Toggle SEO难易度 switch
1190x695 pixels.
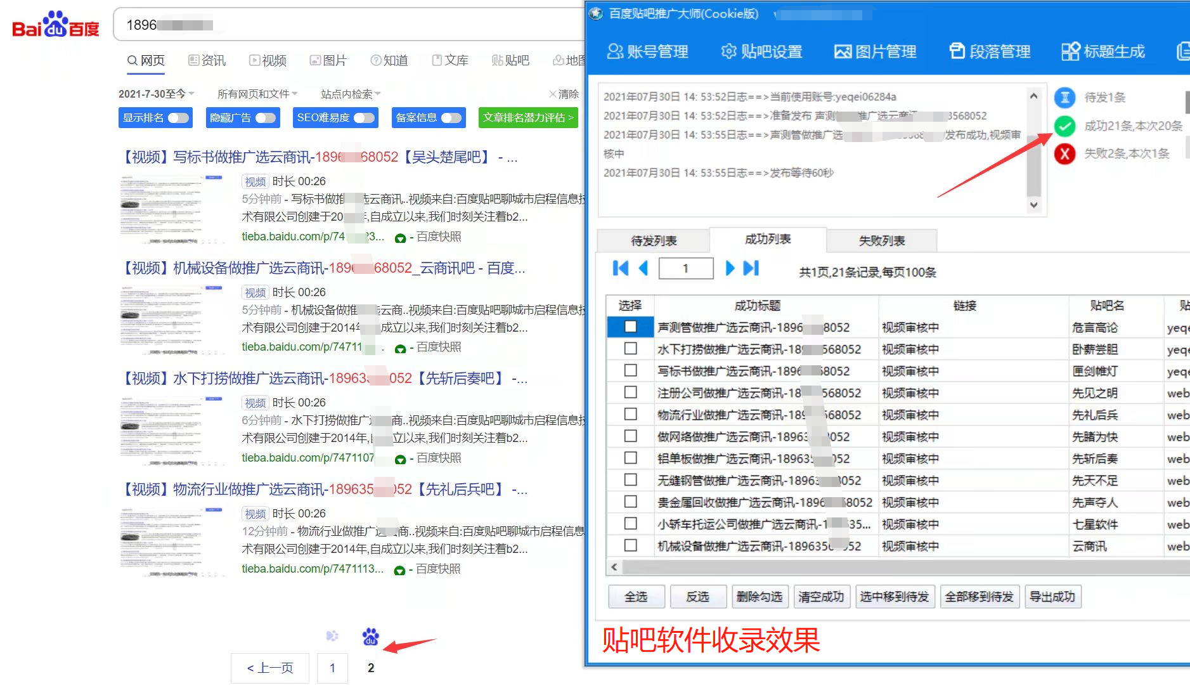pos(364,118)
